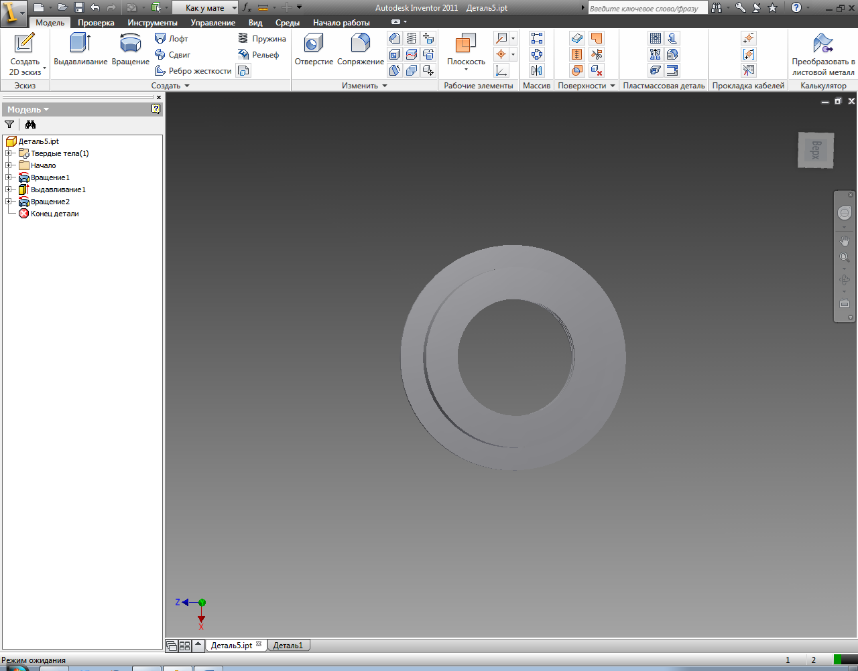Viewport: 858px width, 671px height.
Task: Choose the Вращение revolve tool
Action: [131, 50]
